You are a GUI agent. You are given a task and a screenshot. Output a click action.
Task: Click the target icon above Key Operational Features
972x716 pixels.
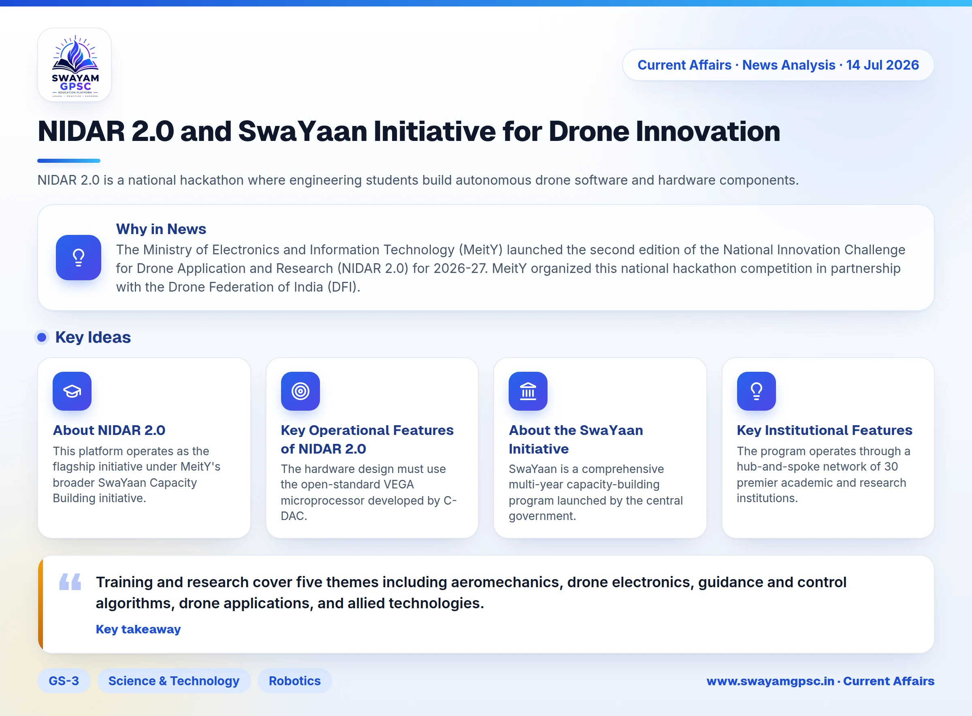point(301,391)
